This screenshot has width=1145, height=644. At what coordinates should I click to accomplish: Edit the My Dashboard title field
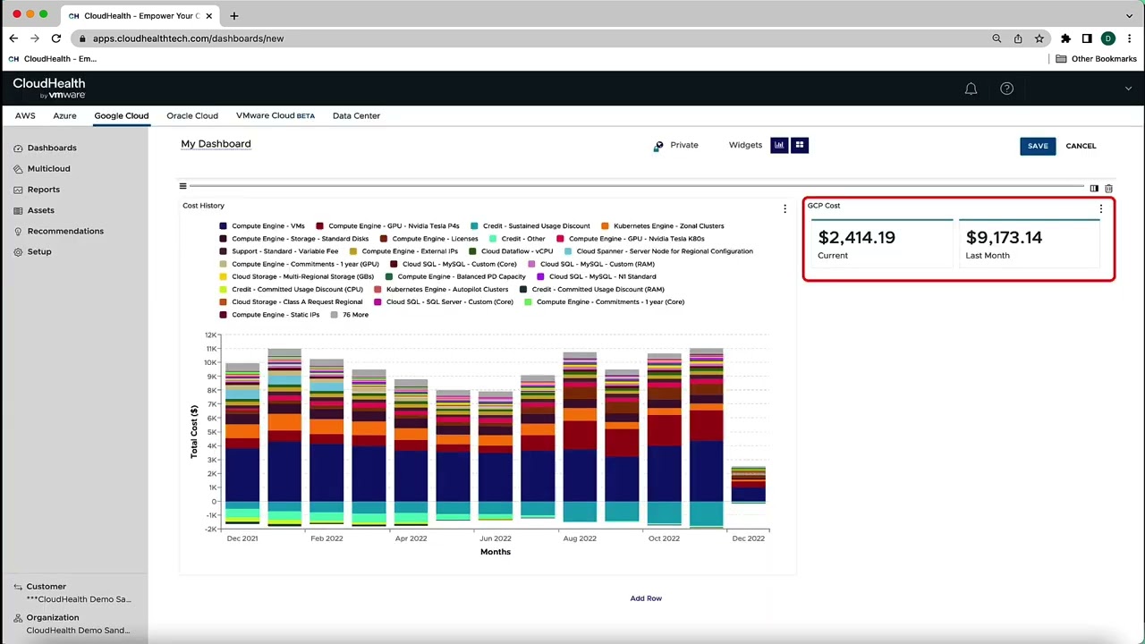pos(216,144)
